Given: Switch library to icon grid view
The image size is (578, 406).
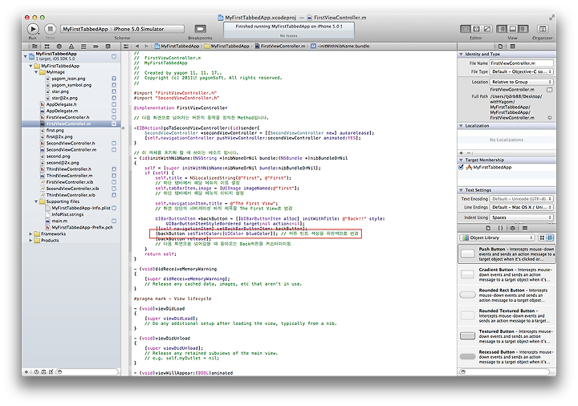Looking at the screenshot, I should point(542,238).
